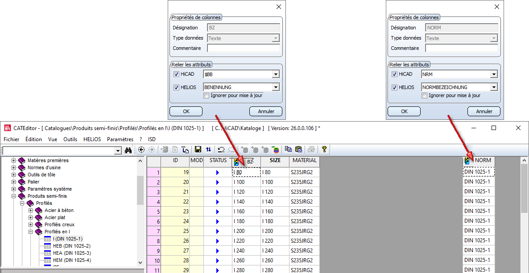Click the back navigation arrow icon
The image size is (529, 273).
coord(142,150)
